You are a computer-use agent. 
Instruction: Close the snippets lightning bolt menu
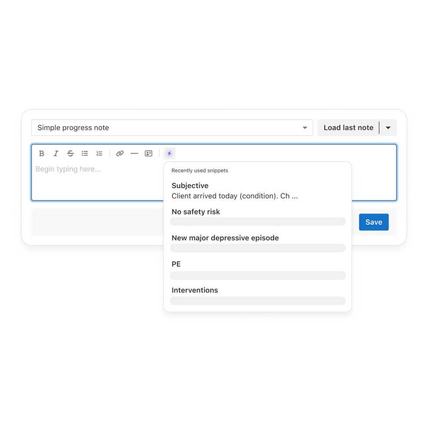tap(169, 153)
